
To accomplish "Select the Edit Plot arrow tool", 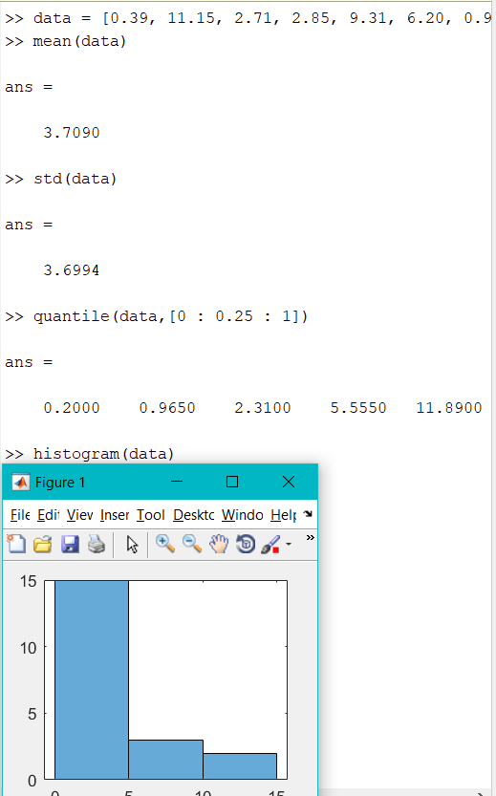I will click(x=132, y=545).
